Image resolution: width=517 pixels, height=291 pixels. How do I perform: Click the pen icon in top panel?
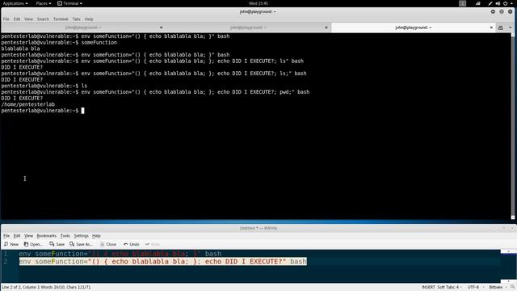[x=490, y=3]
